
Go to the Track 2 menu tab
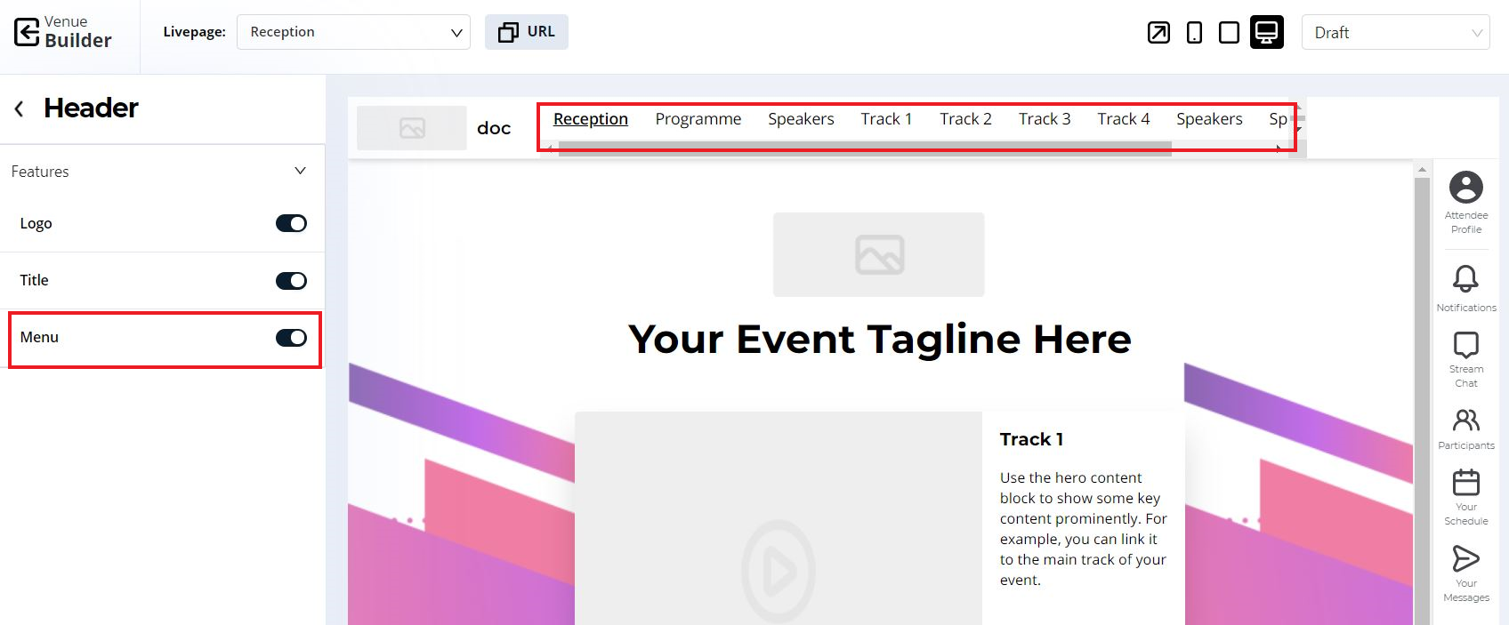click(x=965, y=119)
